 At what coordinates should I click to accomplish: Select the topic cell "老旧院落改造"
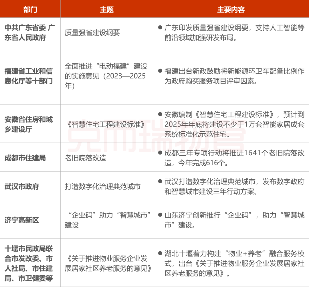point(107,157)
